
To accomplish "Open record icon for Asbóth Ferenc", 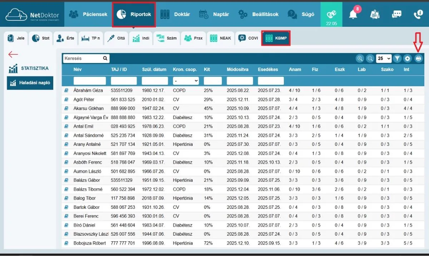I will pyautogui.click(x=66, y=162).
